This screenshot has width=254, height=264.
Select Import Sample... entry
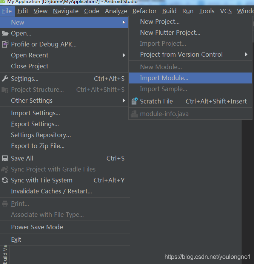click(191, 89)
